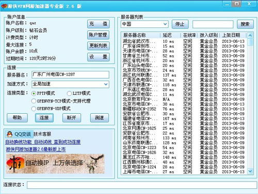Select server 黑龙江齐齐哈 row
Viewport: 258px width, 194px height.
point(184,157)
